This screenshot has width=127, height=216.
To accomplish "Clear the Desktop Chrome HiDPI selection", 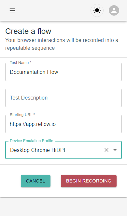I will (x=106, y=150).
